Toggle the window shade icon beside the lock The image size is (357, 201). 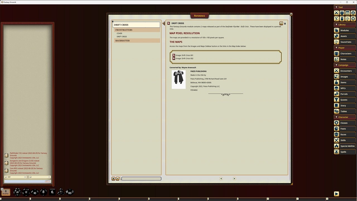[281, 23]
